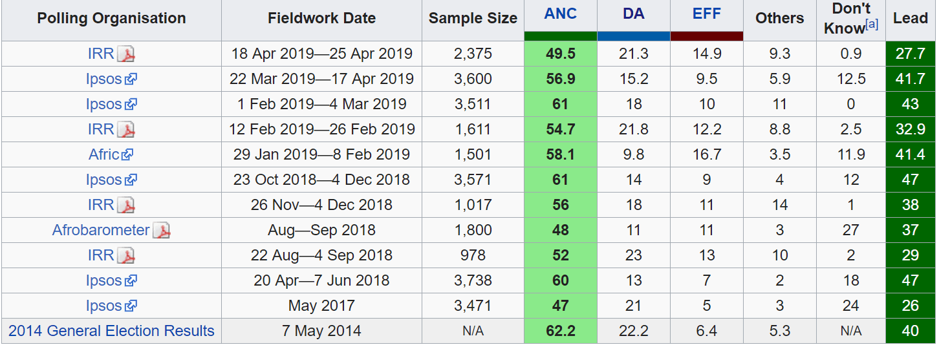Click external link icon beside Ipsos 1 Feb 2019 poll
Screen dimensions: 939x347
click(131, 105)
